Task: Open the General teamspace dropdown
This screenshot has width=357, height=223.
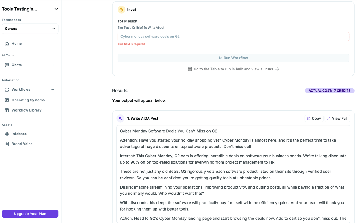Action: [30, 29]
